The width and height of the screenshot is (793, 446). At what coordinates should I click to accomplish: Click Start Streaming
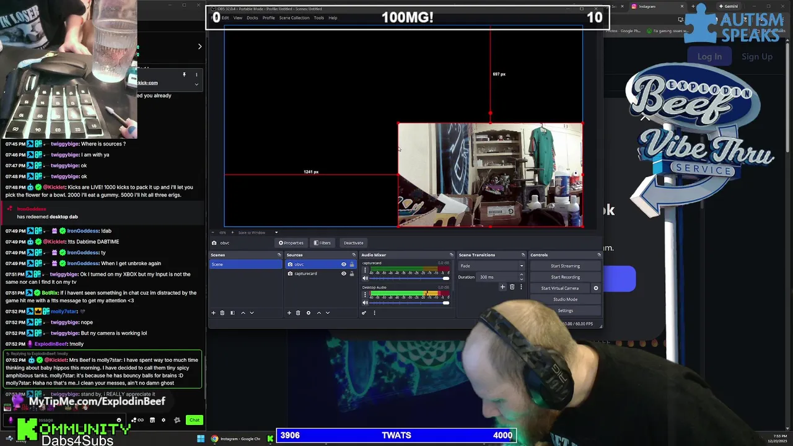pyautogui.click(x=565, y=266)
